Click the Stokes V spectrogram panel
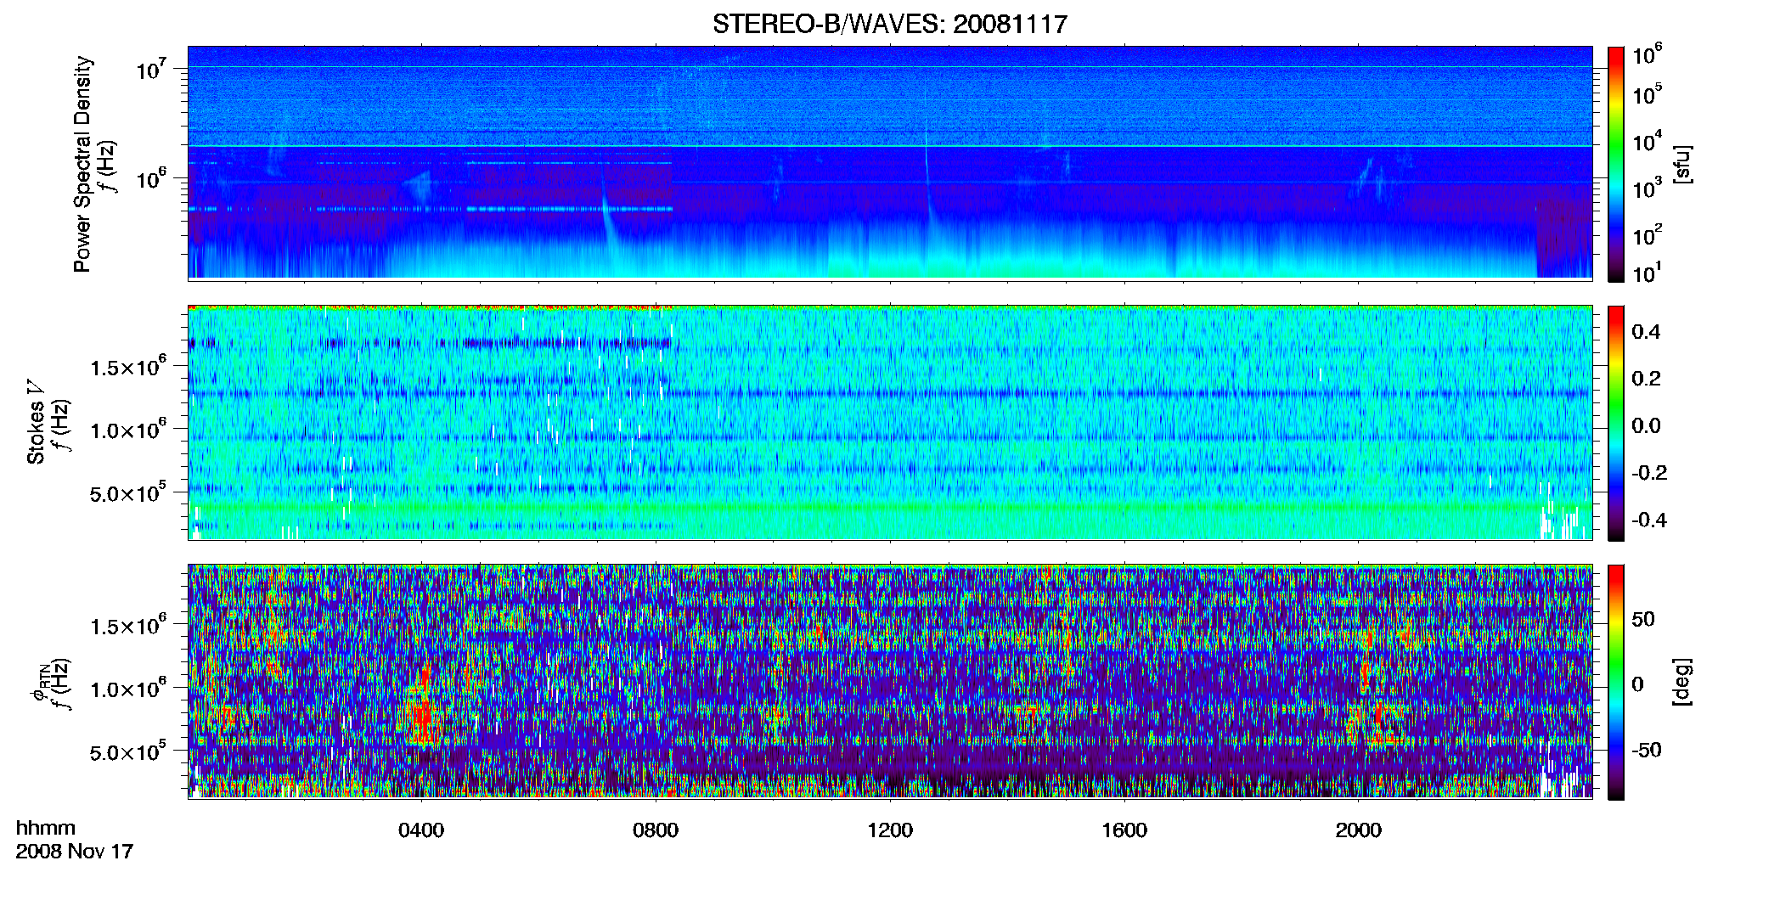 (890, 422)
